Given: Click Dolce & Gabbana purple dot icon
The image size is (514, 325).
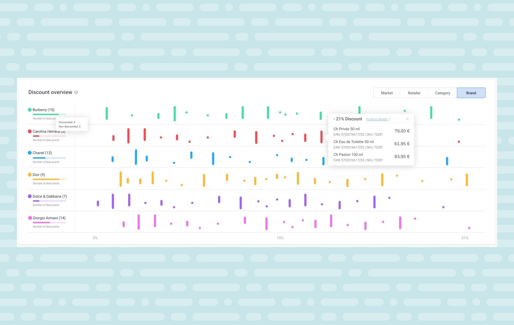Looking at the screenshot, I should pos(30,196).
